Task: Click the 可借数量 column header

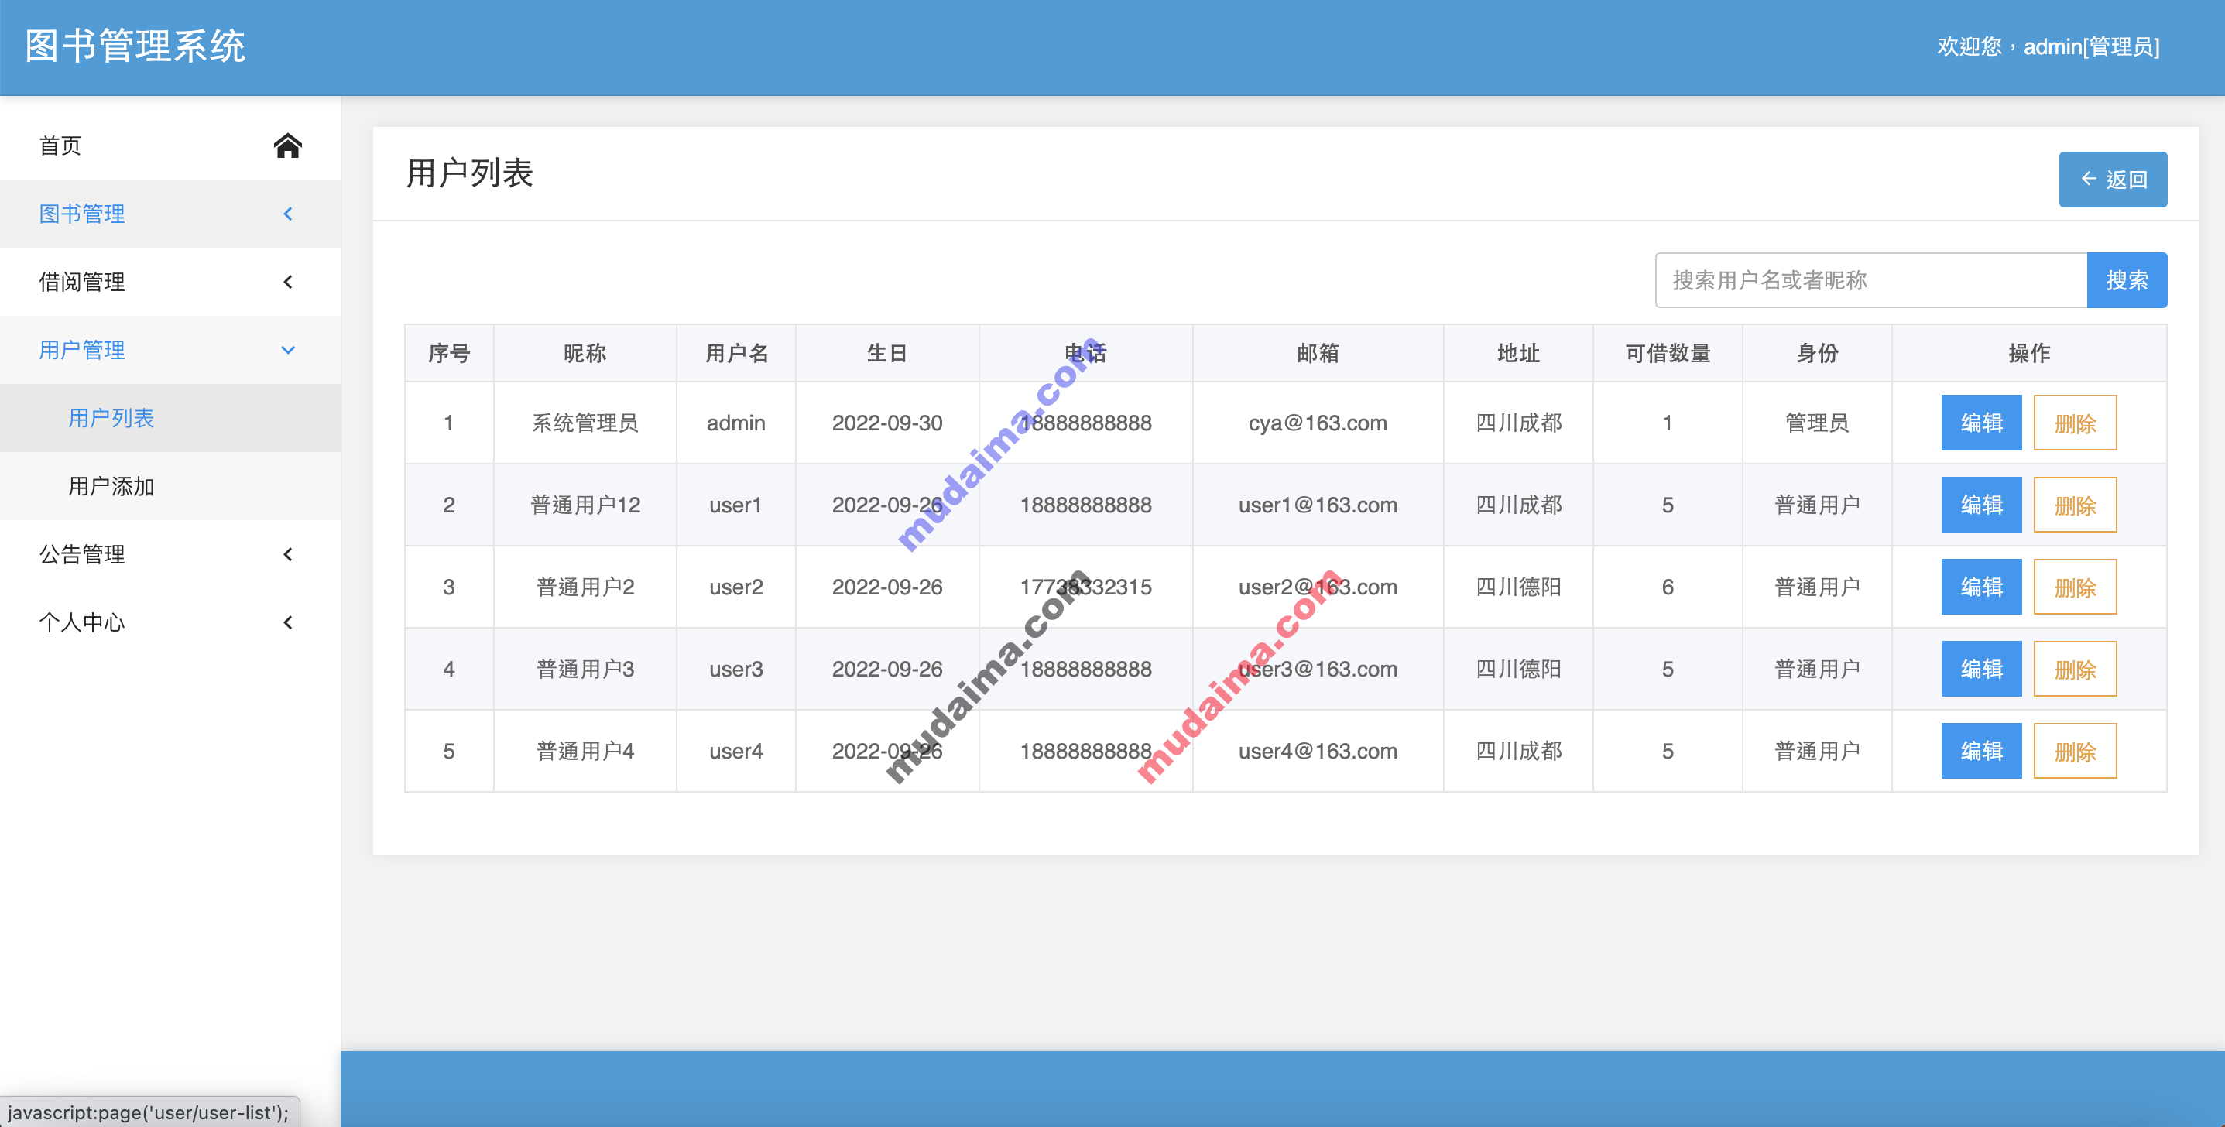Action: pos(1668,353)
